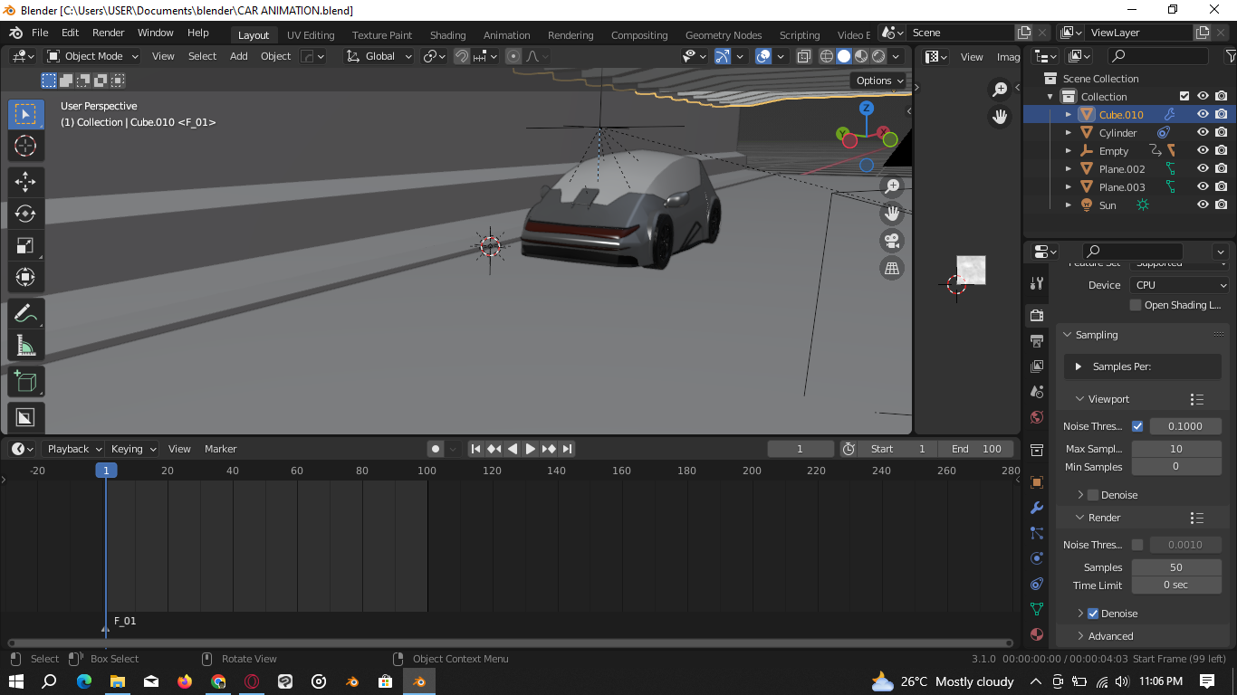Click the viewport Max Samples field
This screenshot has width=1237, height=695.
pos(1176,449)
